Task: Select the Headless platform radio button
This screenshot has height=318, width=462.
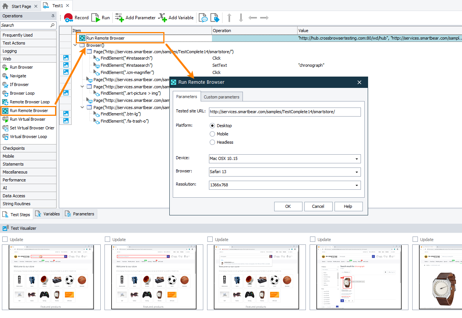Action: (x=213, y=142)
